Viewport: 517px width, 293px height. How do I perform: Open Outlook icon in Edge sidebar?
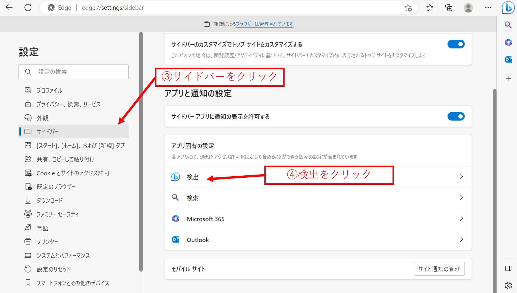(x=508, y=59)
